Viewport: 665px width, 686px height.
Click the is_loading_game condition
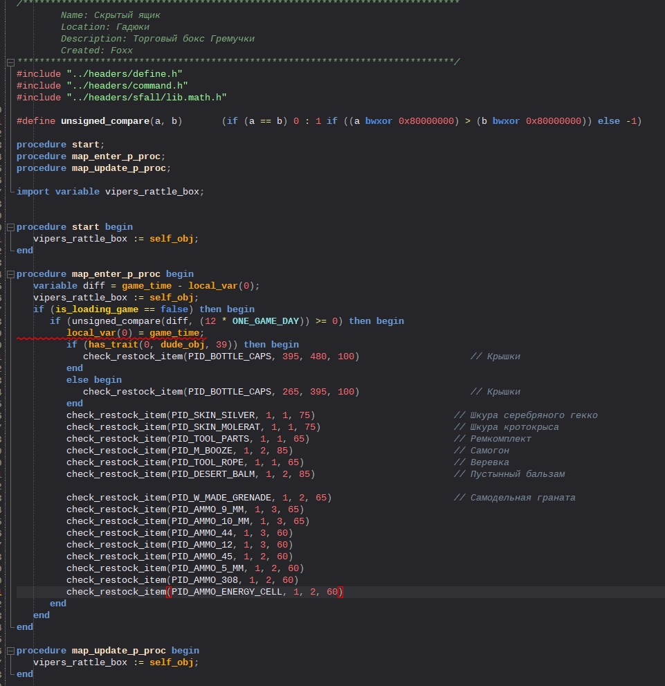[x=97, y=309]
